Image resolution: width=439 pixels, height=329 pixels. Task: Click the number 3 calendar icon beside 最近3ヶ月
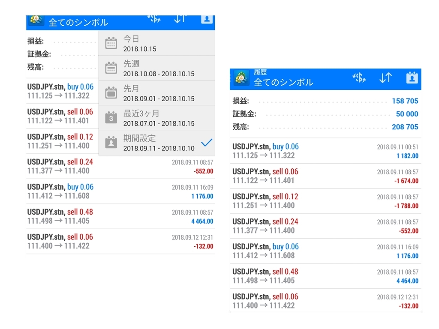tap(111, 117)
